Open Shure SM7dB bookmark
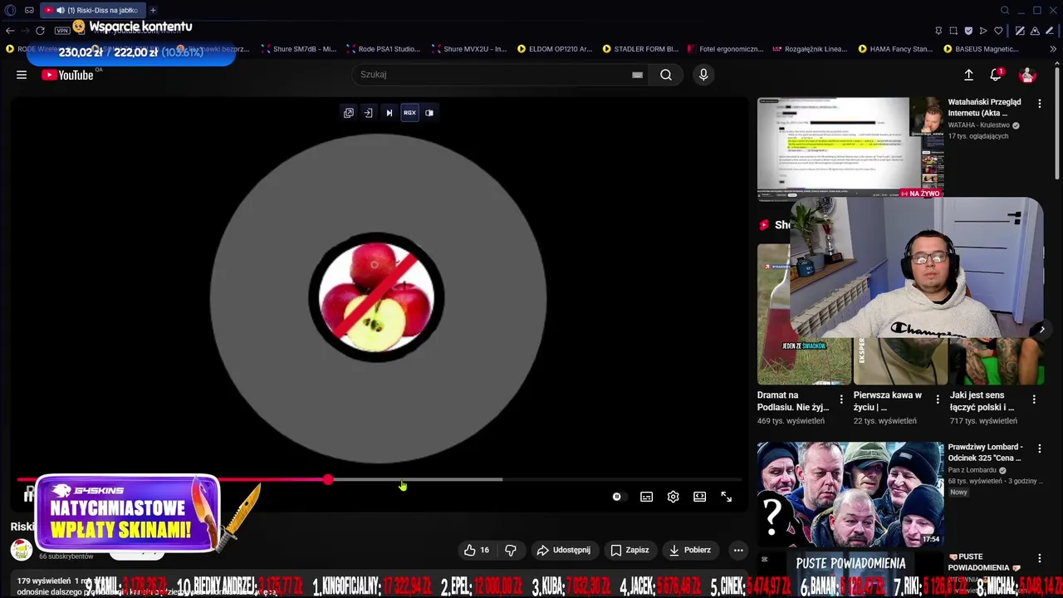This screenshot has height=598, width=1063. [299, 49]
